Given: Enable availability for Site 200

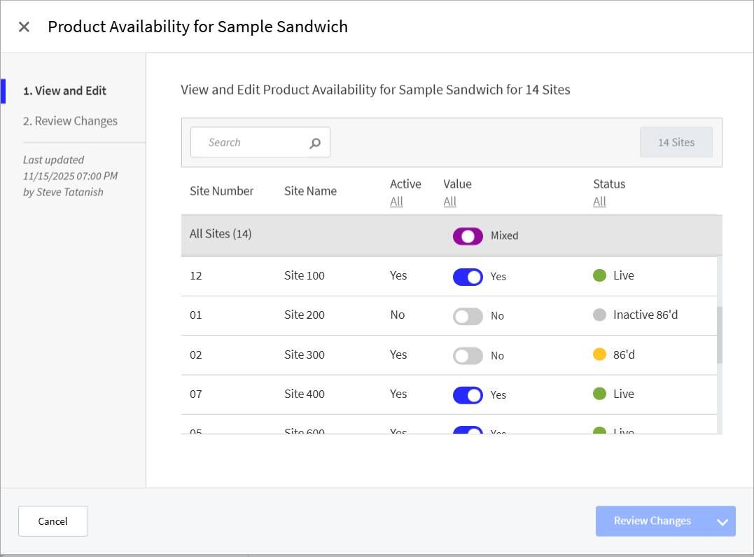Looking at the screenshot, I should point(468,316).
